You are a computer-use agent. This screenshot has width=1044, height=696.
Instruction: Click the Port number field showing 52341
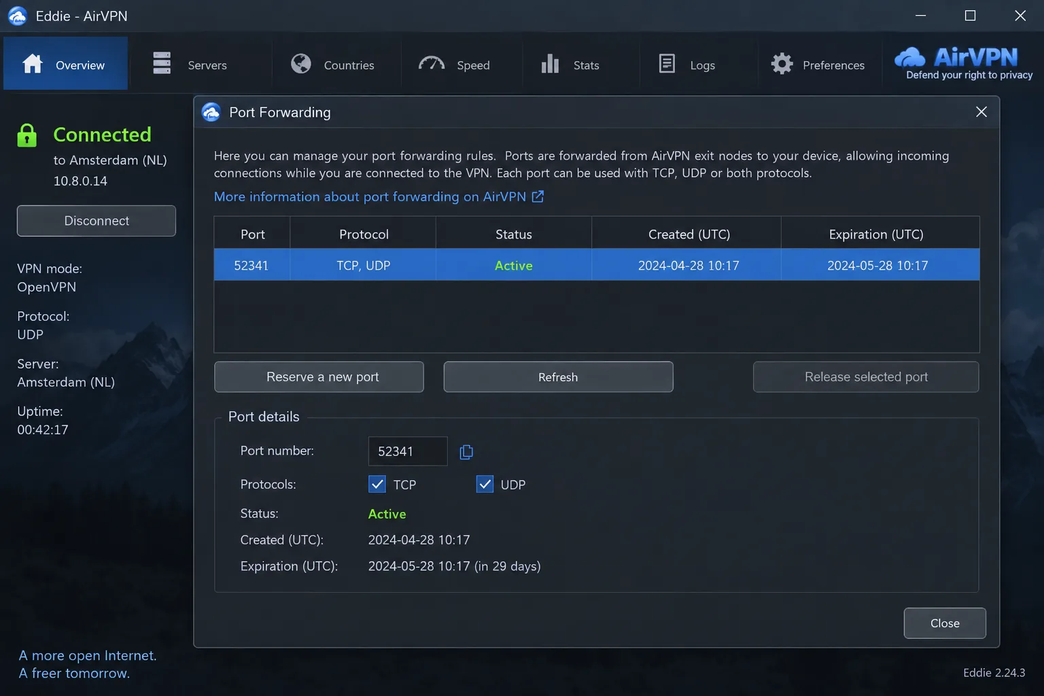[x=408, y=451]
